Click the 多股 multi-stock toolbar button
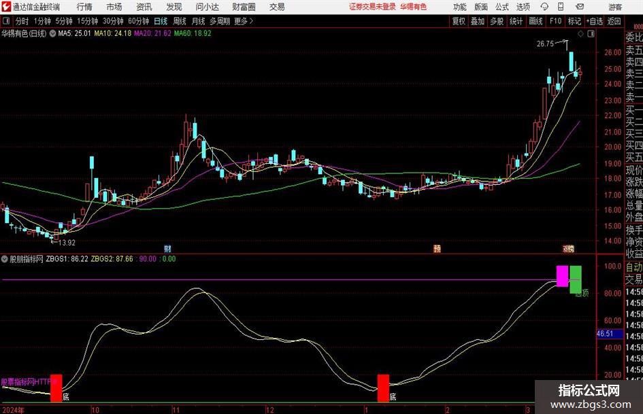Screen dimensions: 643x414 (497, 21)
